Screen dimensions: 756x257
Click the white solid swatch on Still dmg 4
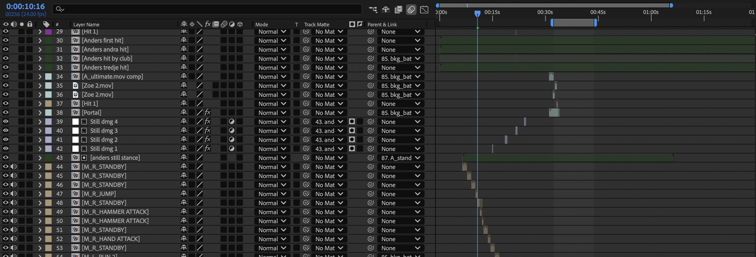click(x=76, y=122)
